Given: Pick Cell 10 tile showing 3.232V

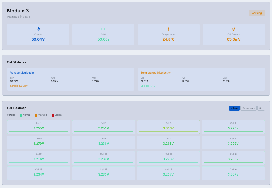Looking at the screenshot, I should (x=103, y=158).
